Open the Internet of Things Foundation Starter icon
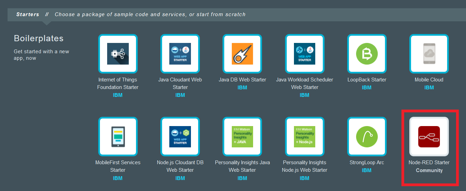466x191 pixels. tap(118, 54)
